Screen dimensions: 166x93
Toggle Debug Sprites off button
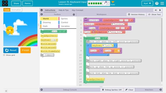coord(112,90)
